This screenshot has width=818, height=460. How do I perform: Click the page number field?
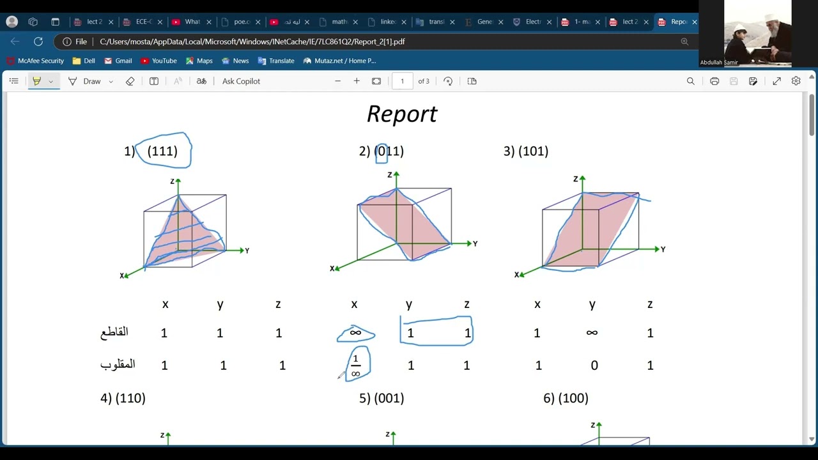[402, 81]
